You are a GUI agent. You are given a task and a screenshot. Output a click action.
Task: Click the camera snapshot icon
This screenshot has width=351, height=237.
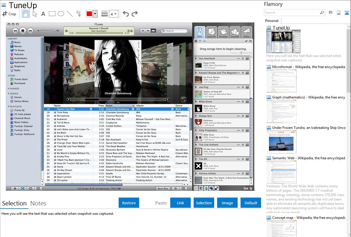click(330, 13)
